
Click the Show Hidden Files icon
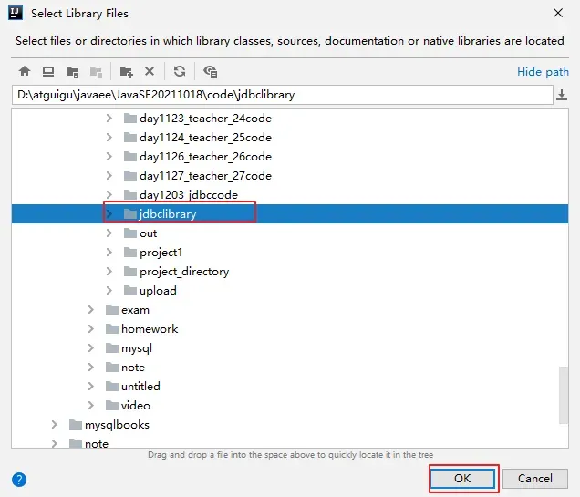coord(211,71)
